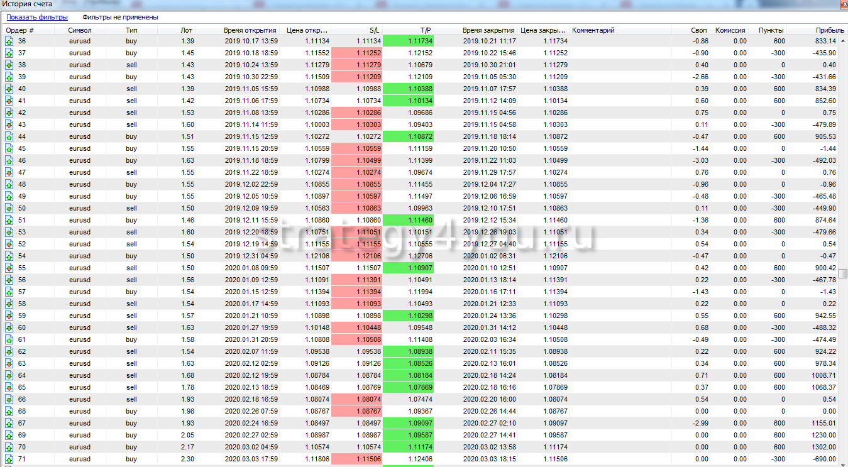Open the 'Показать фильтры' link

coord(37,18)
